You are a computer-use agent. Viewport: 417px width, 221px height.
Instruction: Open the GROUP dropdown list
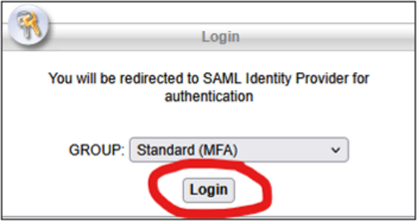tap(238, 150)
